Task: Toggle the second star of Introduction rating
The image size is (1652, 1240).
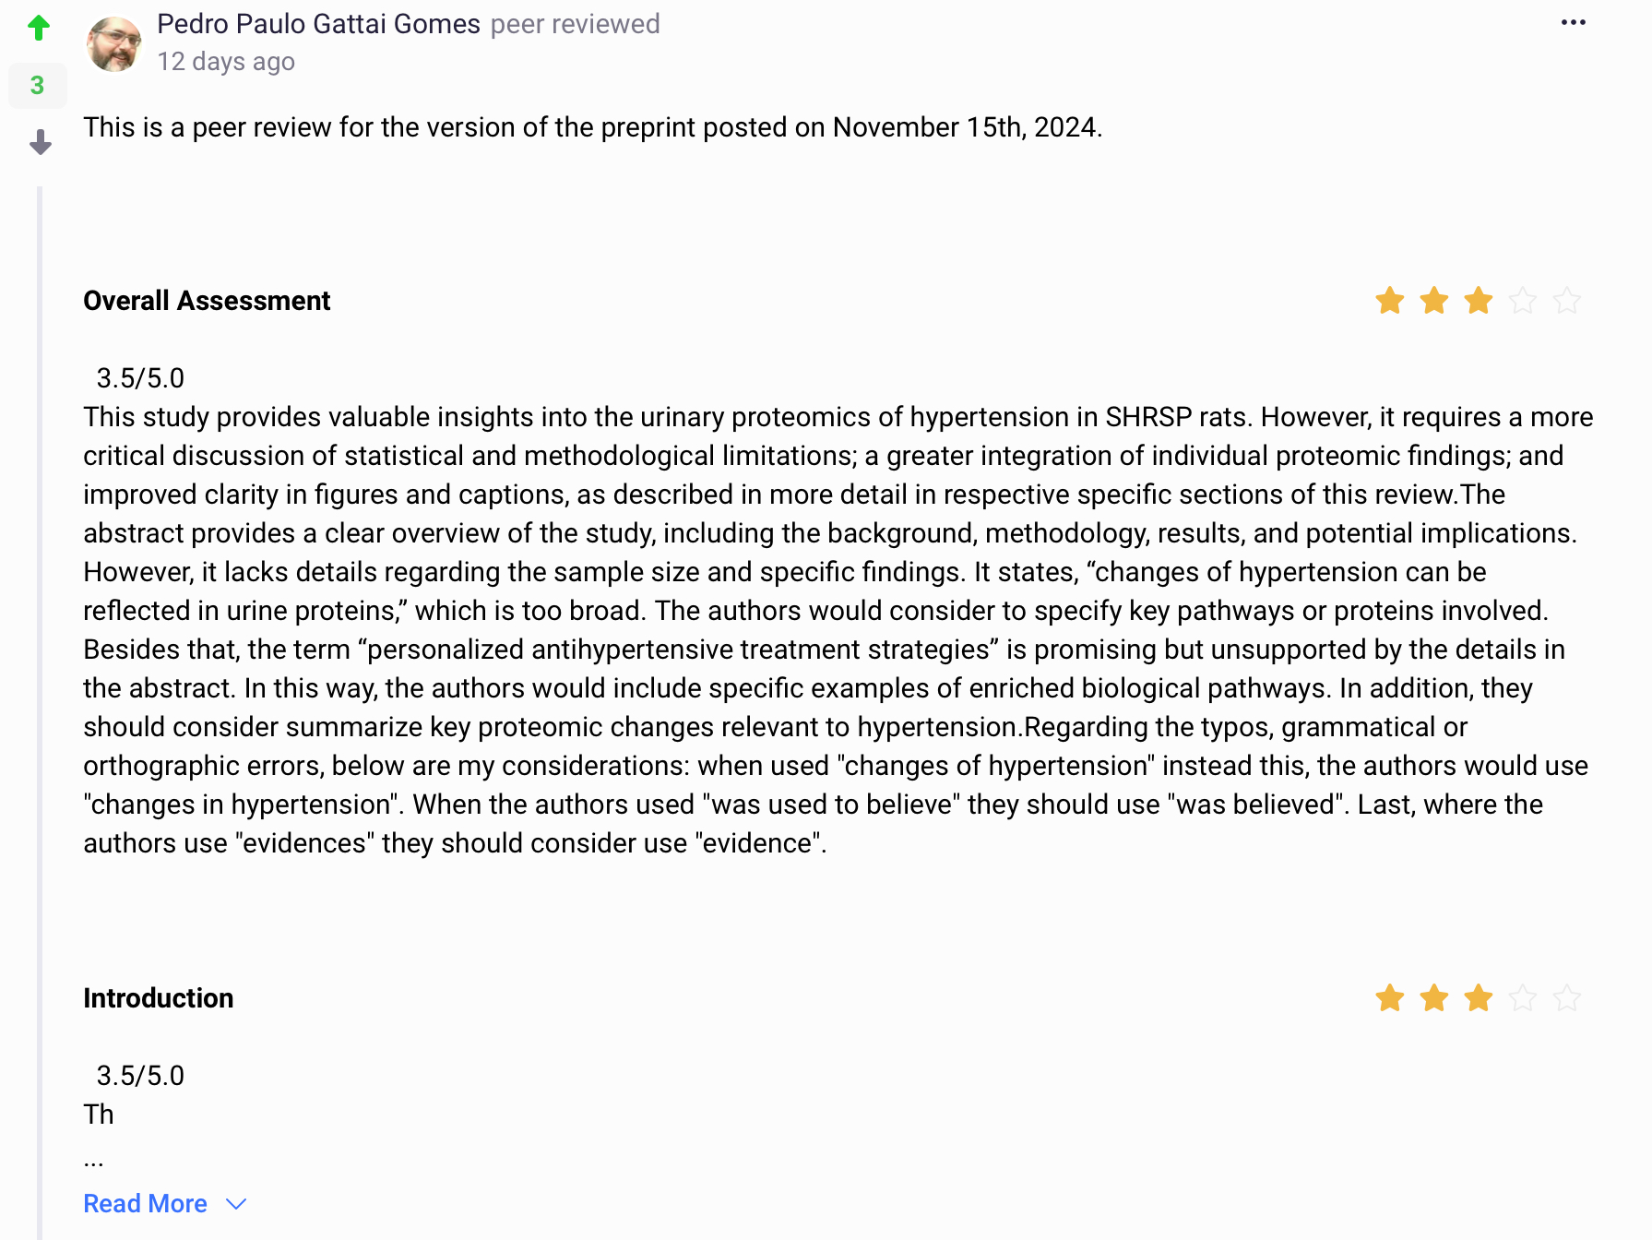Action: coord(1434,997)
